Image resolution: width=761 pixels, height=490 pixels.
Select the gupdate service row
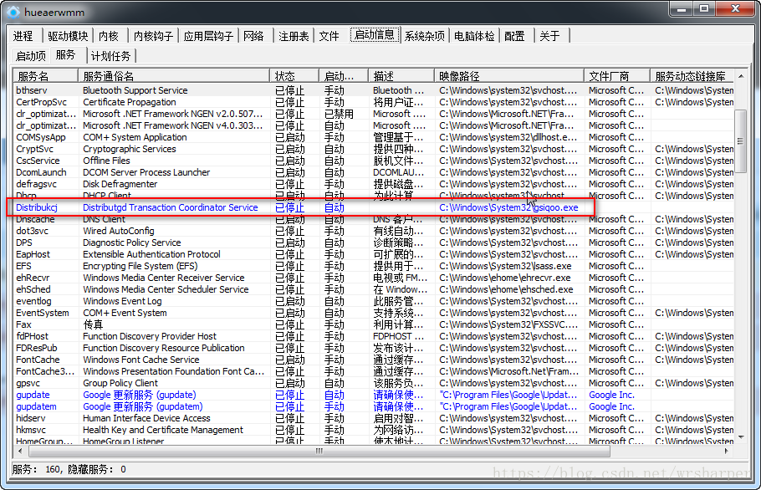pos(374,395)
